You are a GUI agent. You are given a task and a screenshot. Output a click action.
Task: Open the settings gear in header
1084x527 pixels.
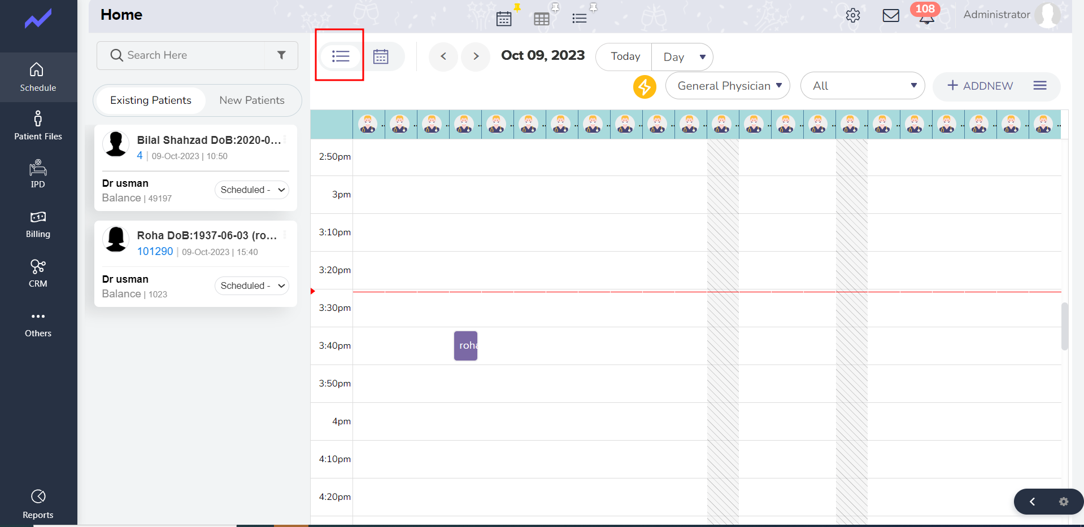853,15
